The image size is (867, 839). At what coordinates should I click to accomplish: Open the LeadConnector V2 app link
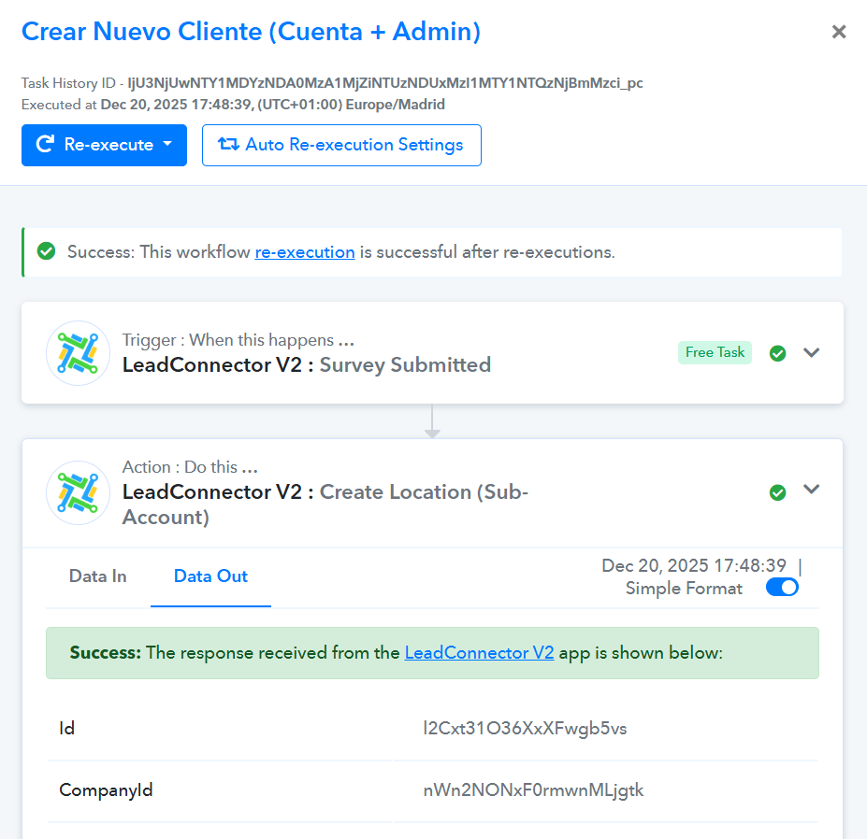[x=479, y=653]
